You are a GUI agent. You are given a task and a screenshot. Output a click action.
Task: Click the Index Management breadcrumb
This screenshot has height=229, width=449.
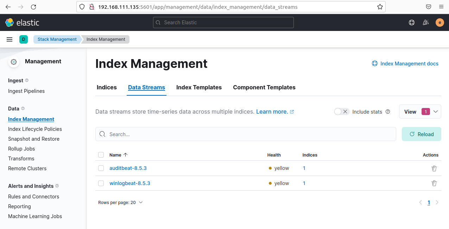pyautogui.click(x=106, y=39)
